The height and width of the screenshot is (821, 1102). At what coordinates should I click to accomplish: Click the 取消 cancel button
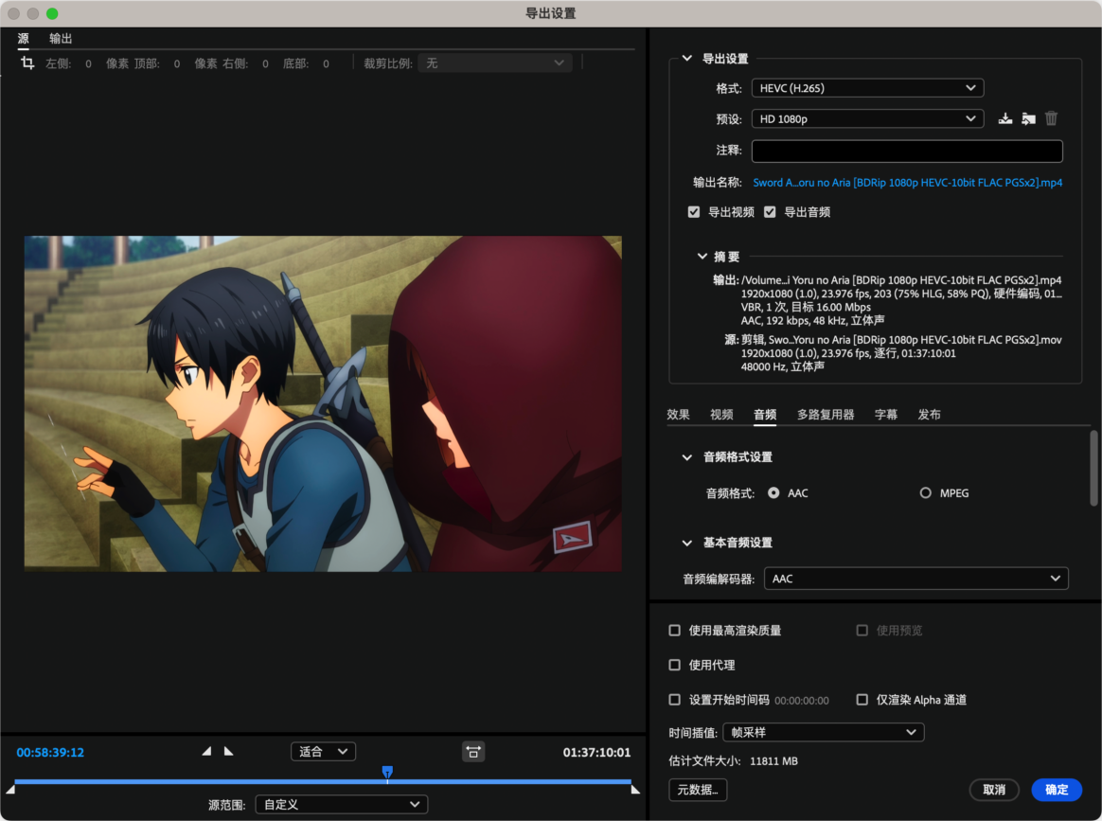(994, 790)
